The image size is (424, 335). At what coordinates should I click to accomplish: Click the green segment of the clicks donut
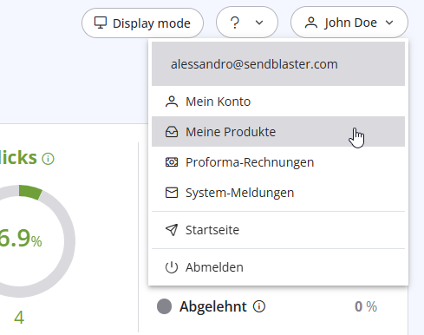click(30, 192)
